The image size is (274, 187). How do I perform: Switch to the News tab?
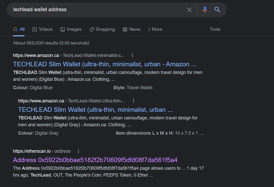(132, 29)
